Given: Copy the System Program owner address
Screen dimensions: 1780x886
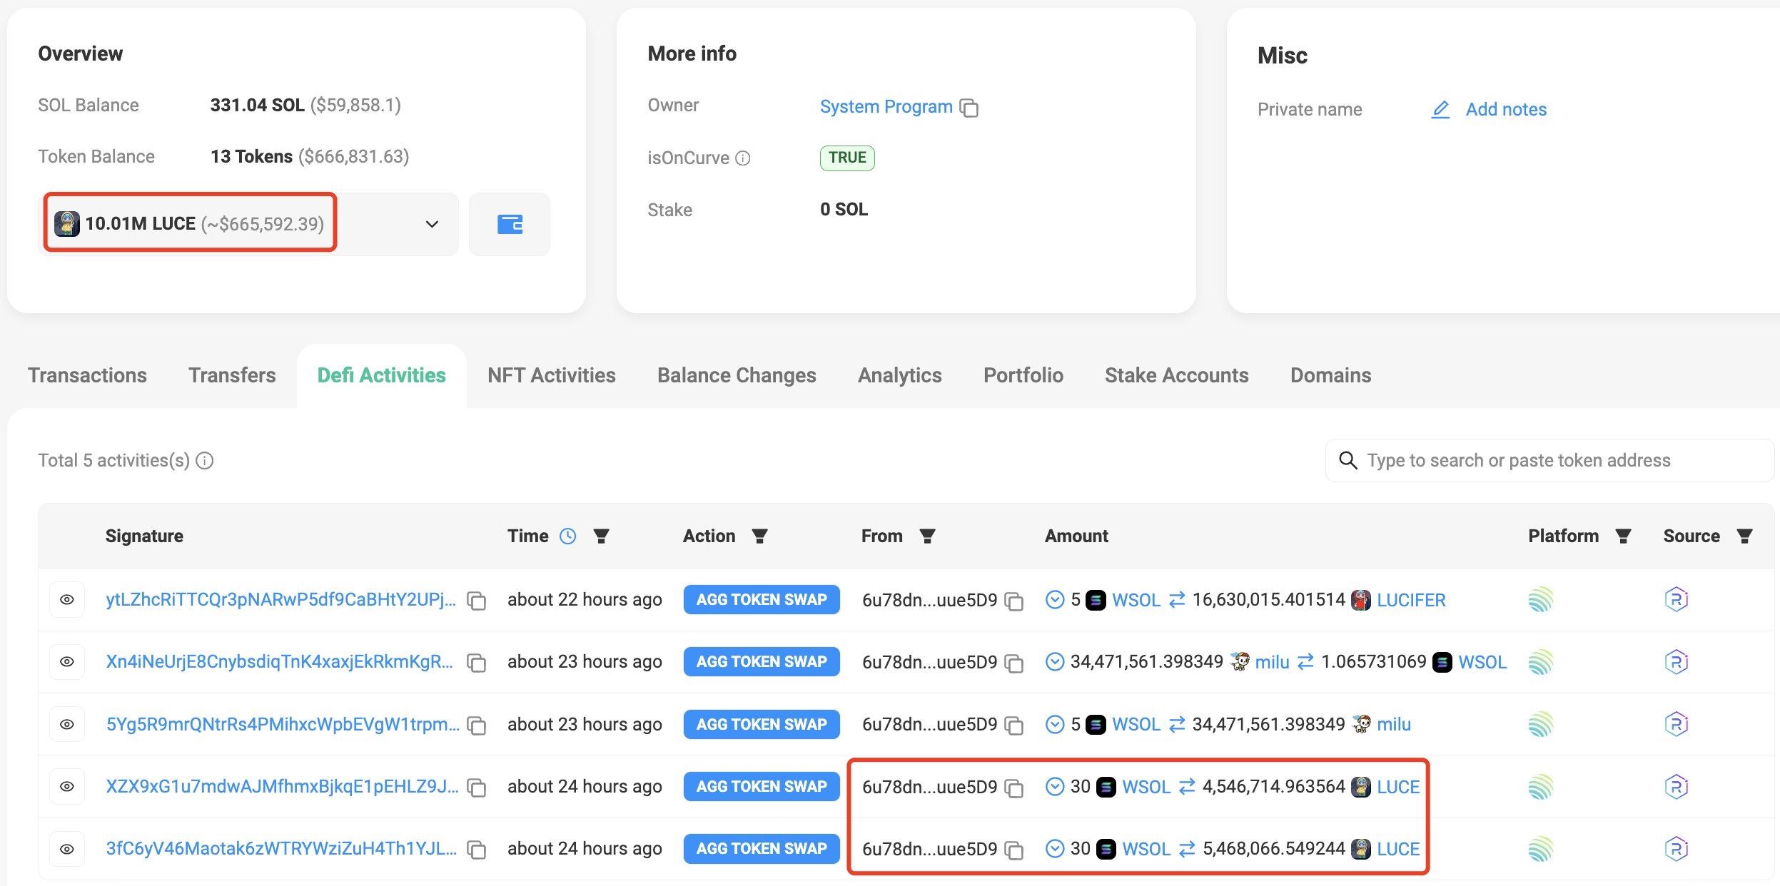Looking at the screenshot, I should 969,108.
